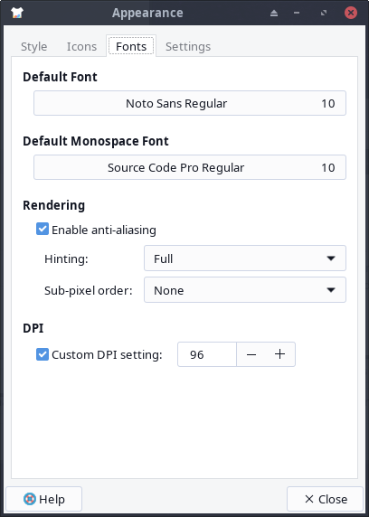Open the Hinting dropdown showing Full
This screenshot has width=369, height=517.
pyautogui.click(x=245, y=258)
